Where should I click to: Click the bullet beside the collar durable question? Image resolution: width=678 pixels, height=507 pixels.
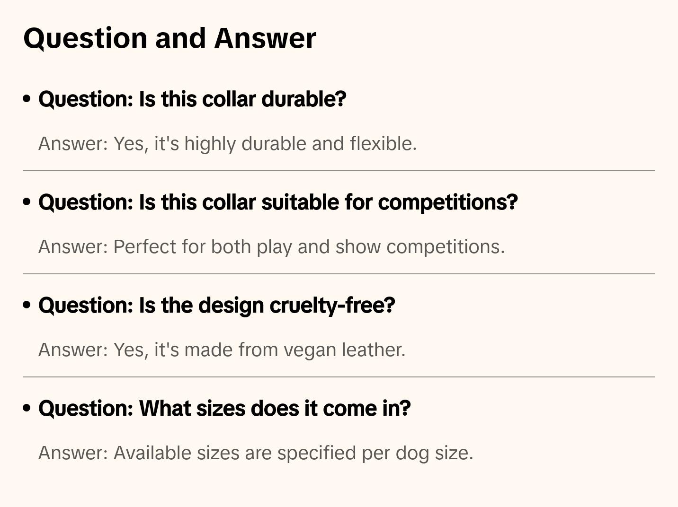pyautogui.click(x=27, y=99)
